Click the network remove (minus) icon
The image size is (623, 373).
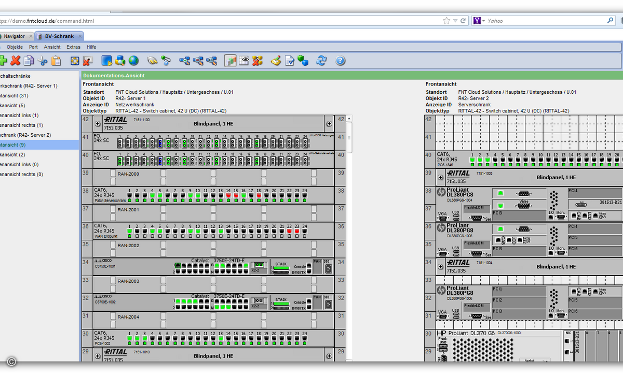[198, 61]
